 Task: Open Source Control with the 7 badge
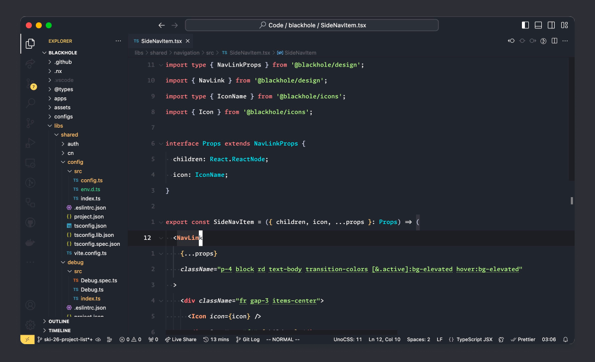pos(30,83)
